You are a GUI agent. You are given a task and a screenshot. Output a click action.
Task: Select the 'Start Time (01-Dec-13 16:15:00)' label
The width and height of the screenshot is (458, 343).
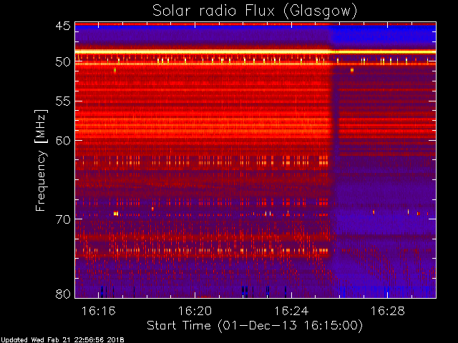[x=255, y=326]
